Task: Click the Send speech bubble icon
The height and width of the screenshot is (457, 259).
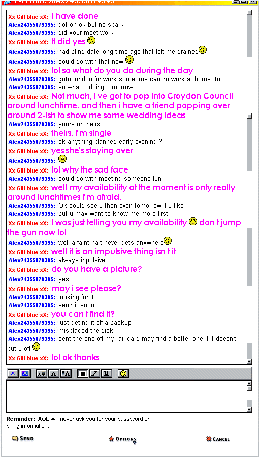Action: click(x=15, y=438)
